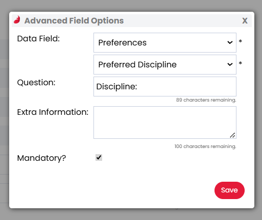Viewport: 262px width, 220px height.
Task: Close the Advanced Field Options dialog
Action: point(245,21)
